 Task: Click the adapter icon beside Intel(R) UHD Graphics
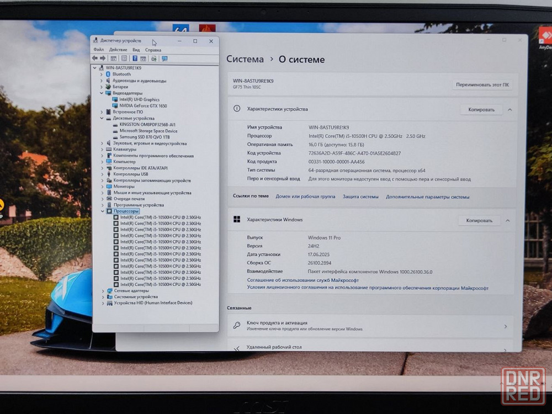click(x=115, y=99)
